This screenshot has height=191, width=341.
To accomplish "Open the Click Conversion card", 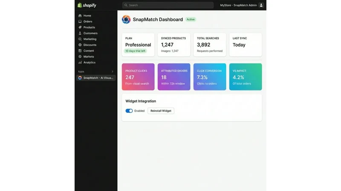I will (210, 77).
